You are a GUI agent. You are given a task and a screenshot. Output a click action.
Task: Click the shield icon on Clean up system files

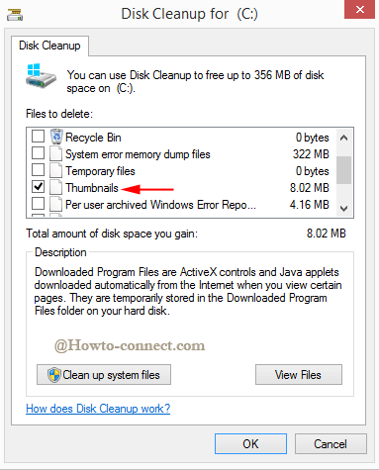tap(53, 375)
